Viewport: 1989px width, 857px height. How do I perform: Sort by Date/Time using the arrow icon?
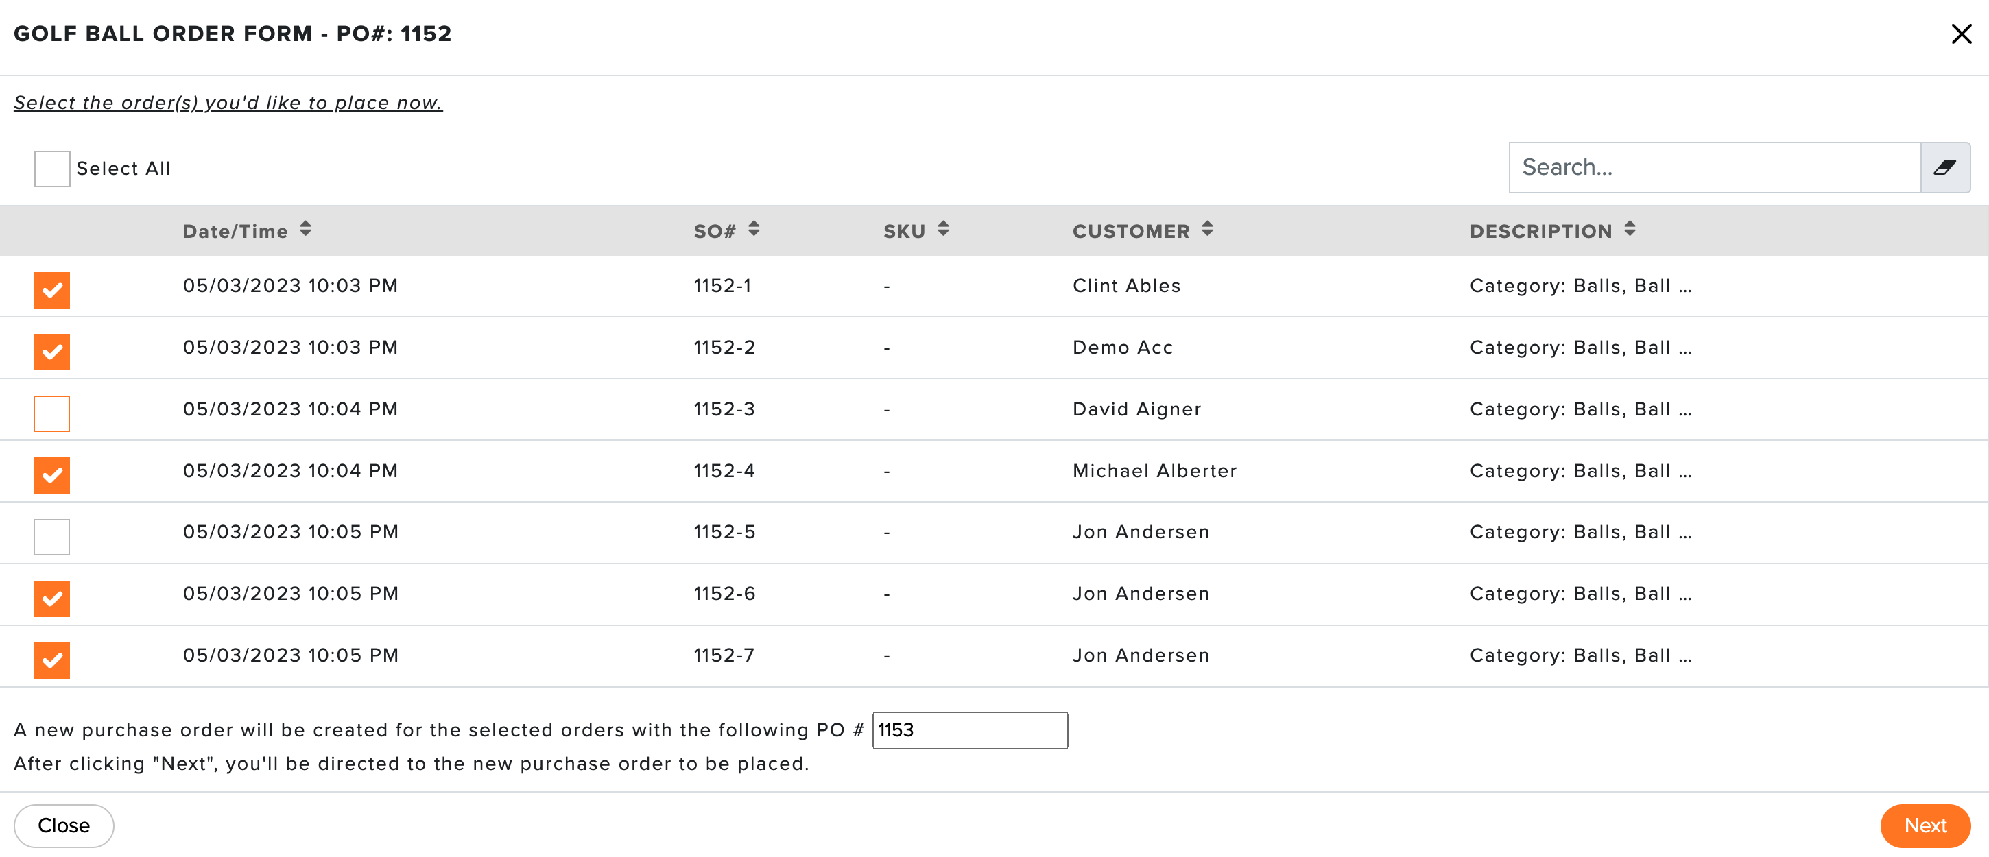(306, 229)
